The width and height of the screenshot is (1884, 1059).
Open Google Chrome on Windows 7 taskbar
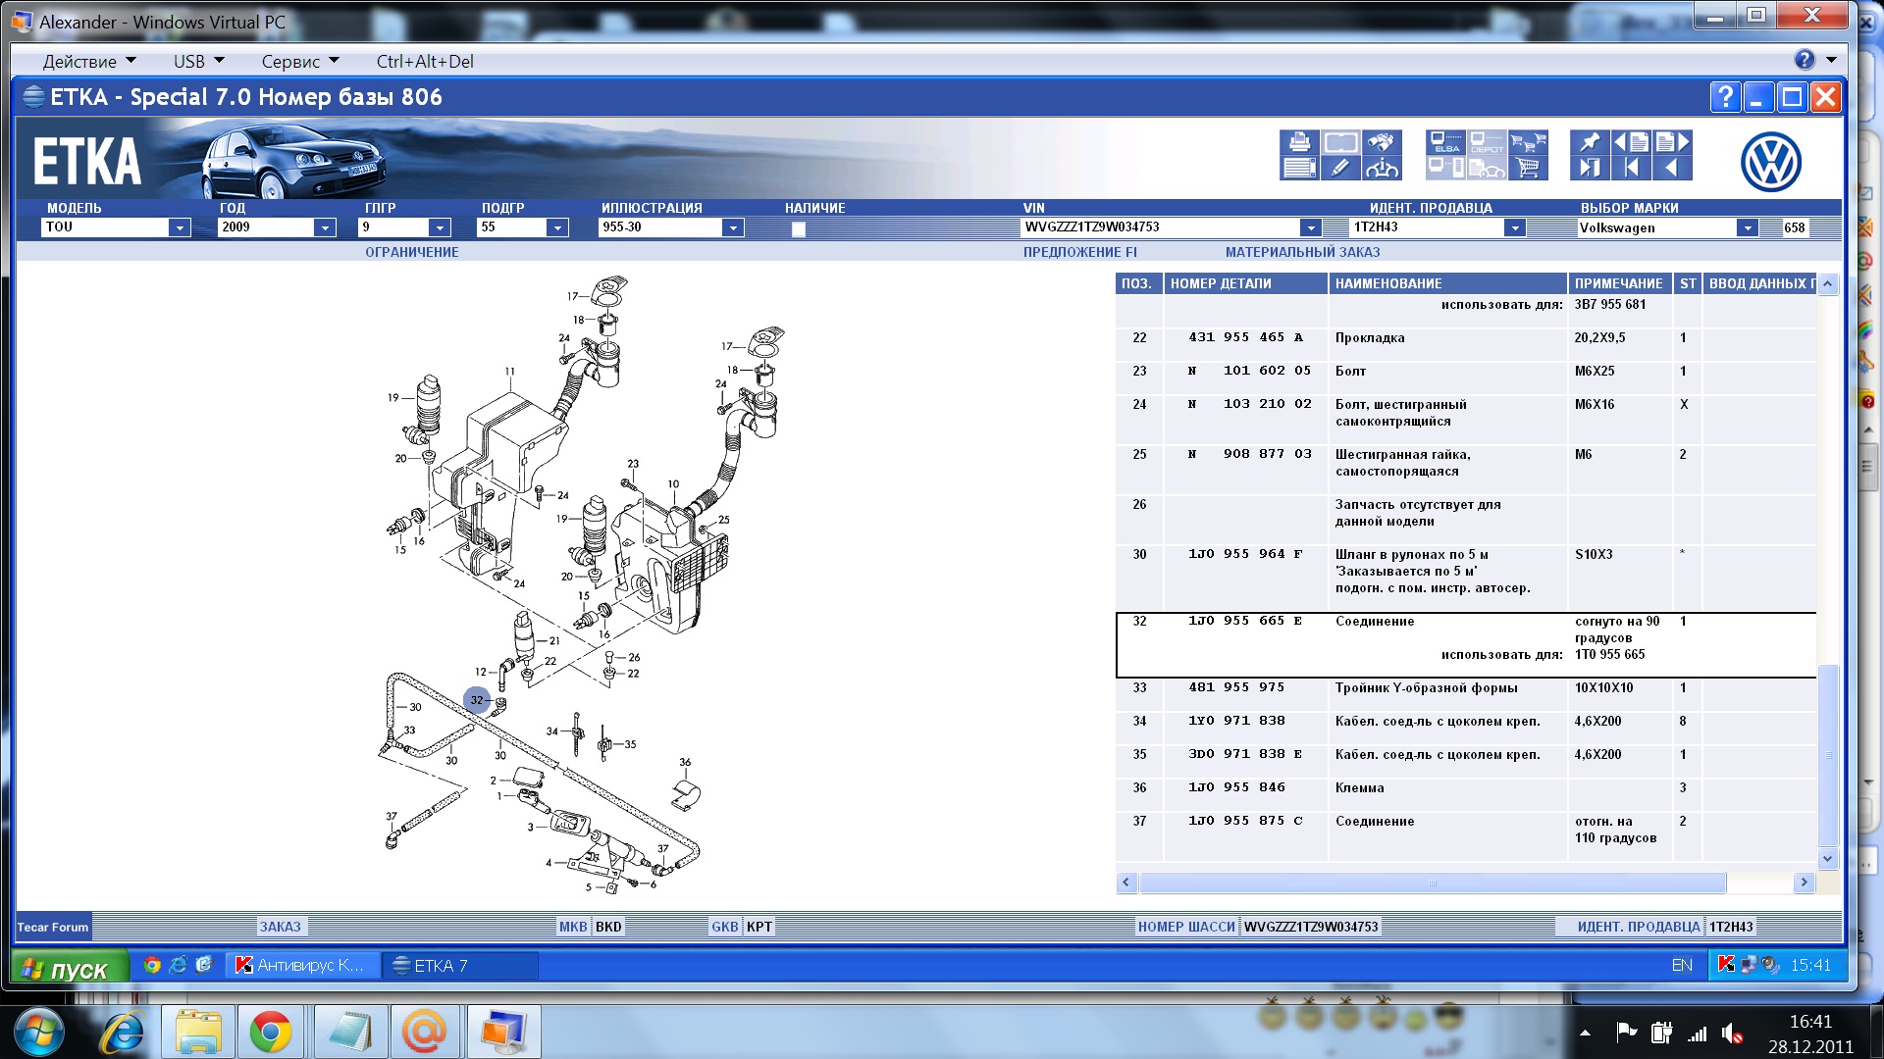[x=270, y=1033]
